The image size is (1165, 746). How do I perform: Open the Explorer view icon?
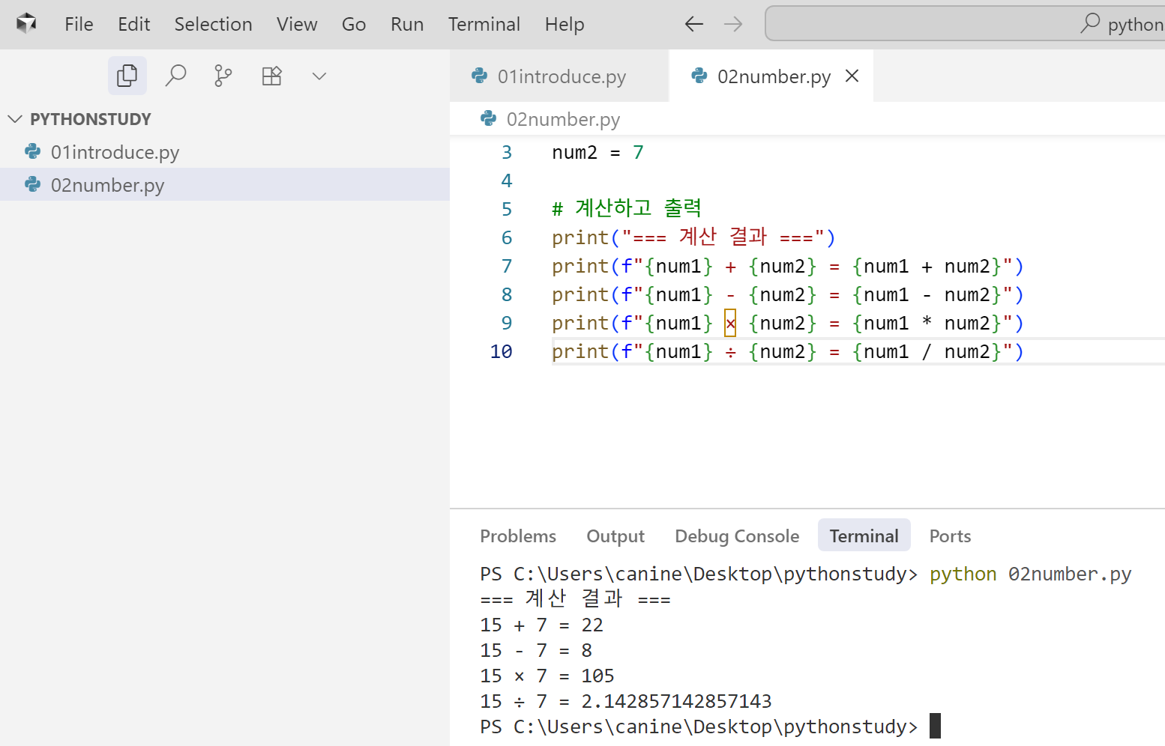[x=127, y=76]
